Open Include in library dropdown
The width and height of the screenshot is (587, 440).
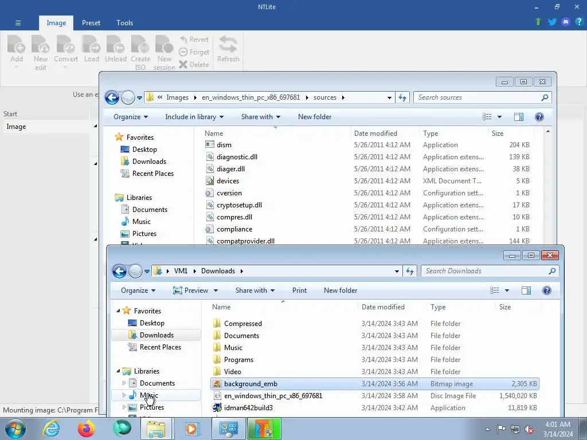(194, 117)
